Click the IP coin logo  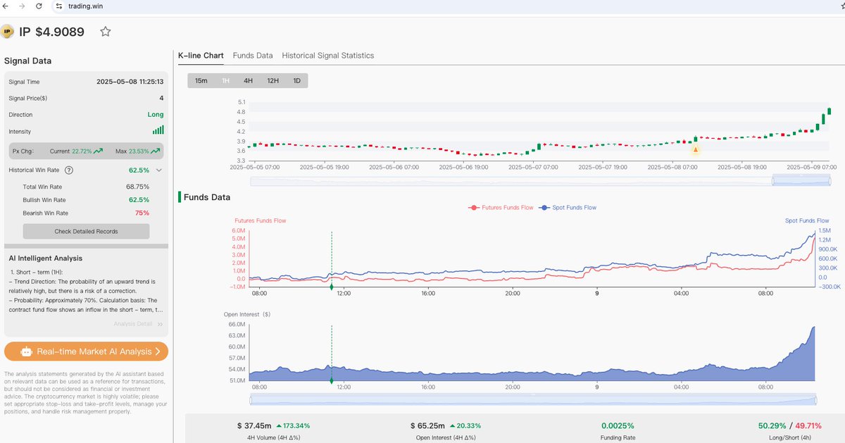[x=8, y=32]
